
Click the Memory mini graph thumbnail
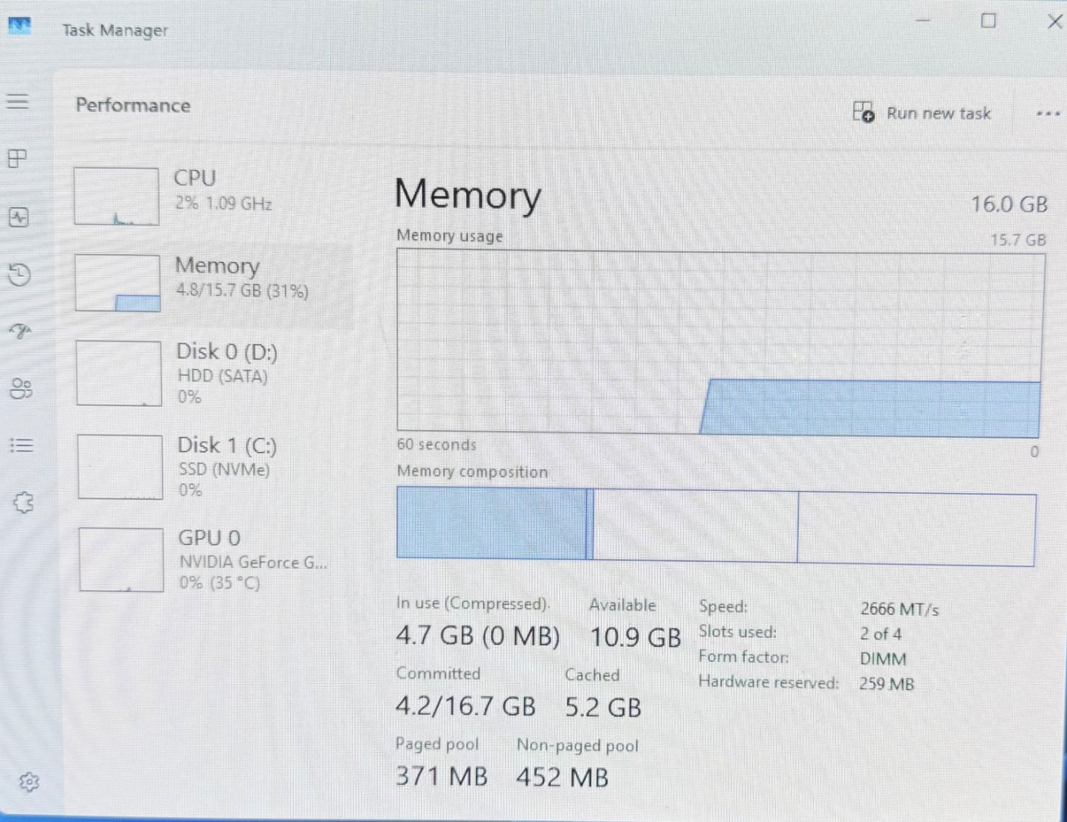pyautogui.click(x=117, y=283)
